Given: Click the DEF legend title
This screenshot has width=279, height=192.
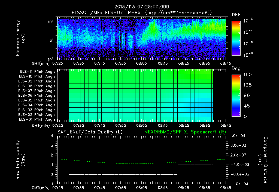Looking at the screenshot, I should coord(236,15).
